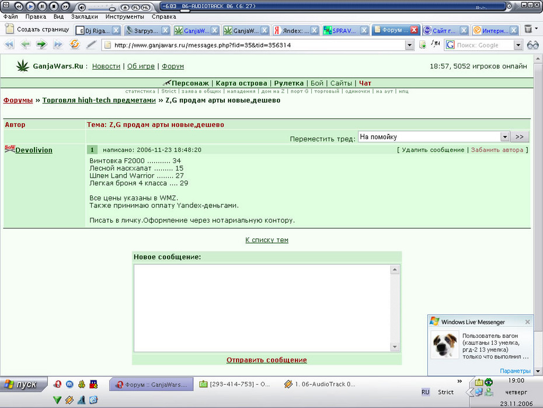Go back with the green left arrow

(x=25, y=44)
